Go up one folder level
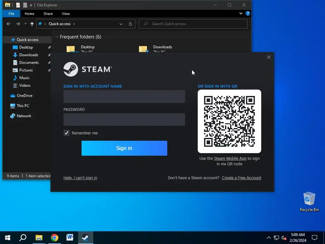Screen dimensions: 325x244 tap(32, 24)
